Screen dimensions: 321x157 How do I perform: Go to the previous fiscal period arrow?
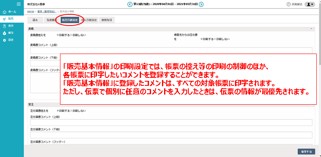(130, 4)
